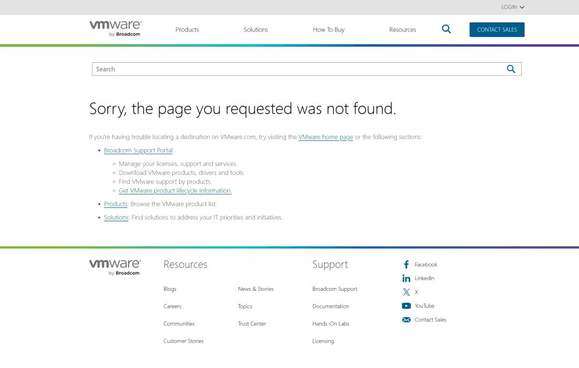Expand the LOGIN dropdown
Viewport: 579px width, 368px height.
tap(513, 7)
